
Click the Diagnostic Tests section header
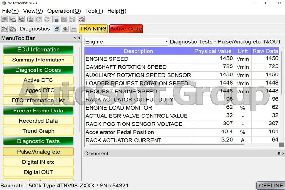coord(38,141)
